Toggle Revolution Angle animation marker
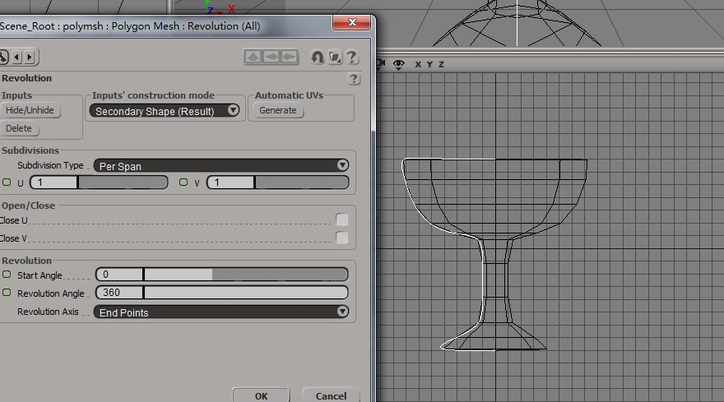The width and height of the screenshot is (724, 402). [x=7, y=293]
